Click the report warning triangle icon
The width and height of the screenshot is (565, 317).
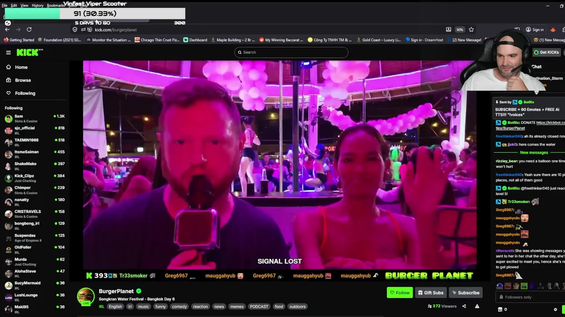tap(477, 306)
